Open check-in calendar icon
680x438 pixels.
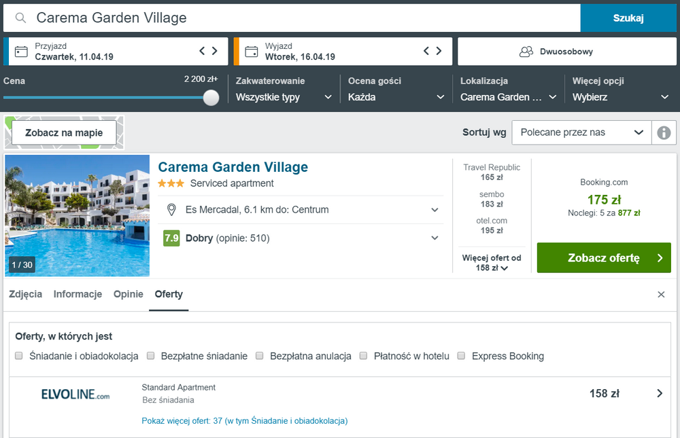tap(21, 52)
